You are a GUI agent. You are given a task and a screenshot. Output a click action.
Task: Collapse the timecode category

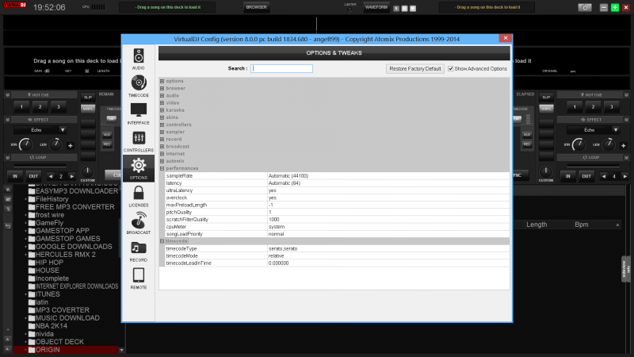pyautogui.click(x=162, y=241)
